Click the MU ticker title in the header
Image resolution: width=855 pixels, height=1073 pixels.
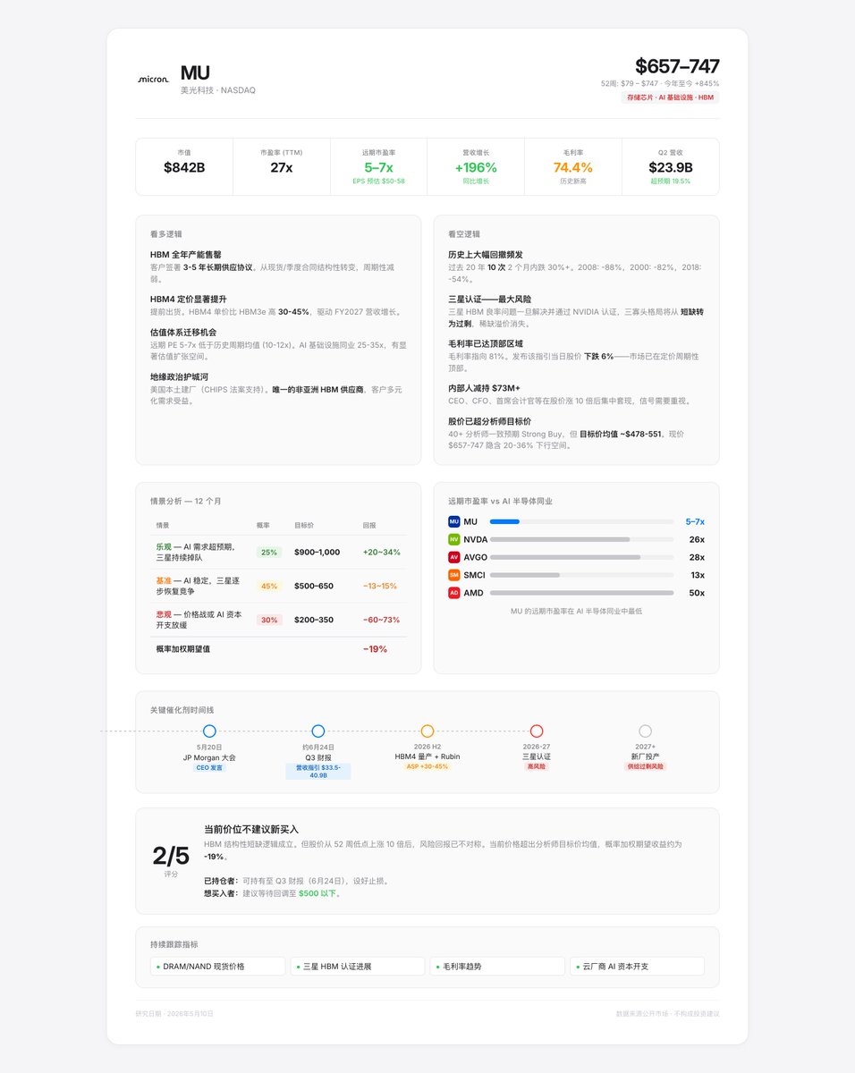coord(196,72)
